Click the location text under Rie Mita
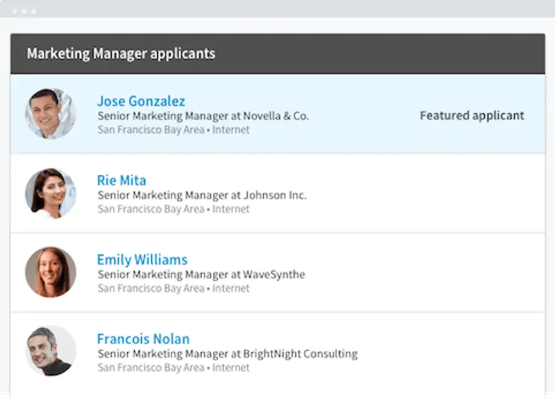Screen dimensions: 555x399 tap(173, 209)
